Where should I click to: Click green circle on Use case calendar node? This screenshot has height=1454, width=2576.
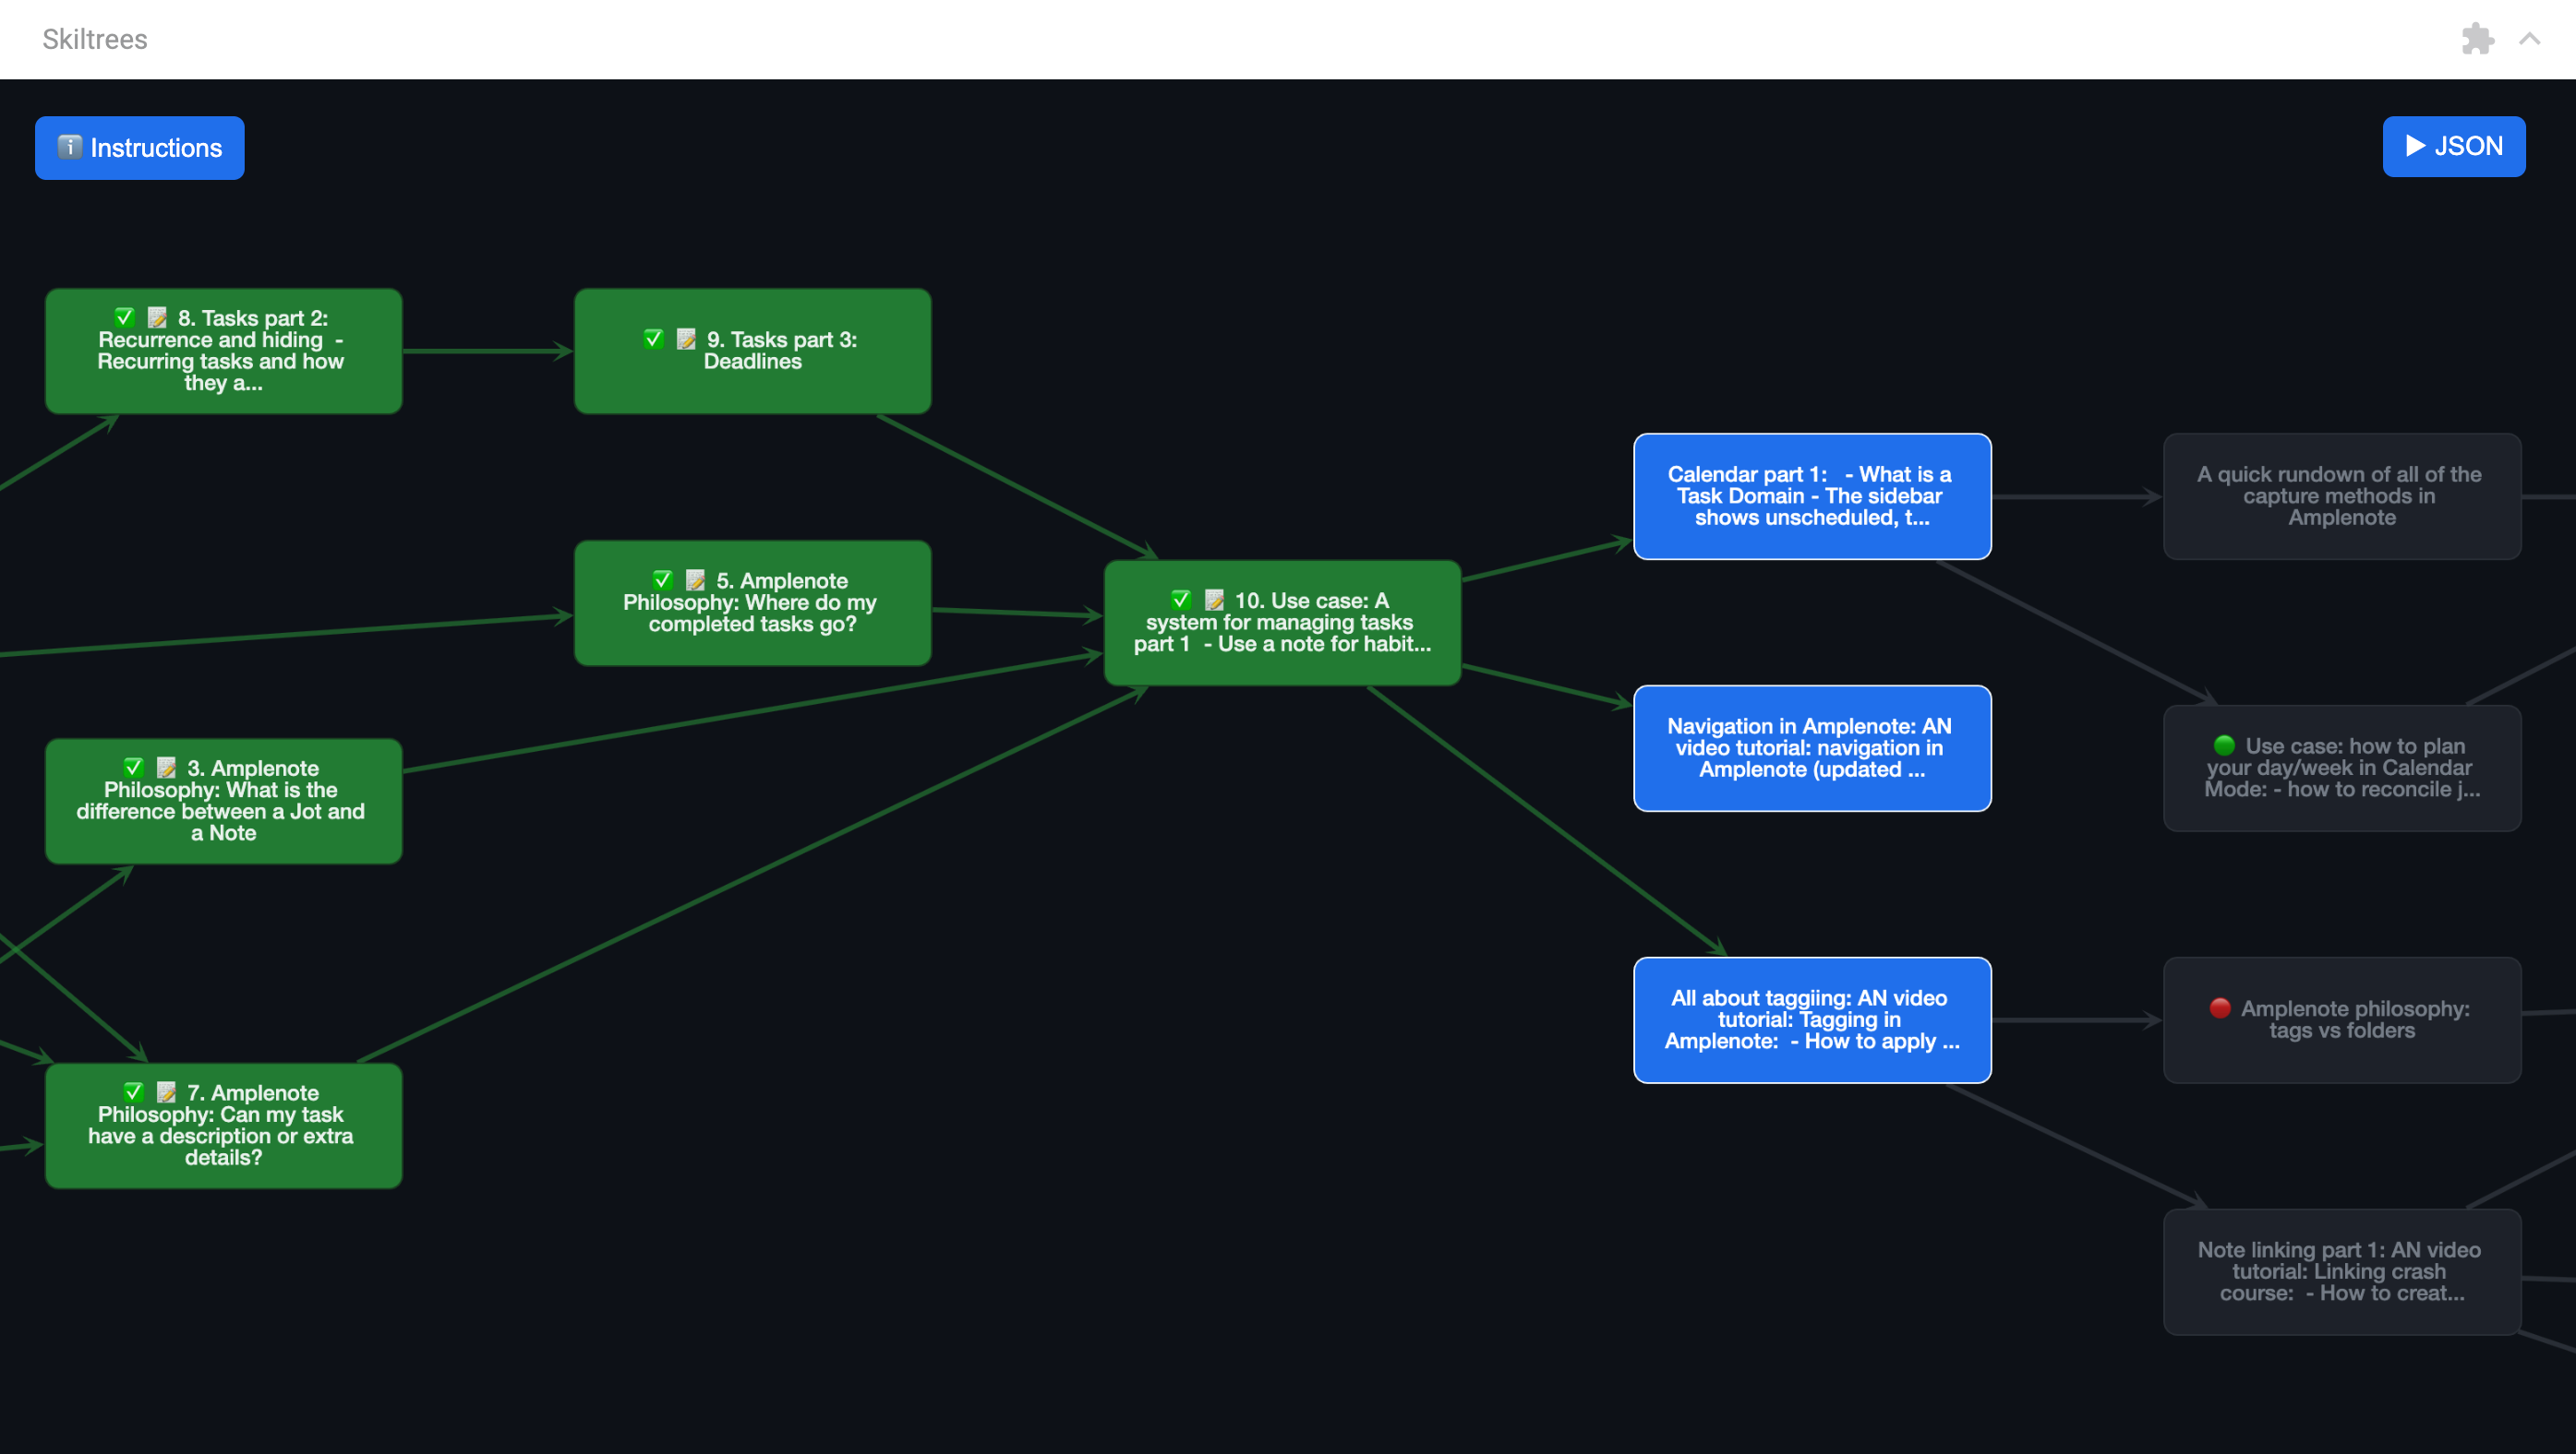click(2224, 745)
